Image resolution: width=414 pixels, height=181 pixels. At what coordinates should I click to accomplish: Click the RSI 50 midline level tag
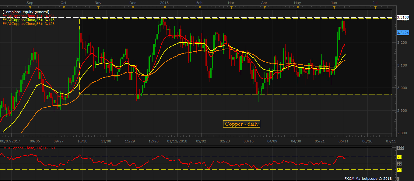399,163
